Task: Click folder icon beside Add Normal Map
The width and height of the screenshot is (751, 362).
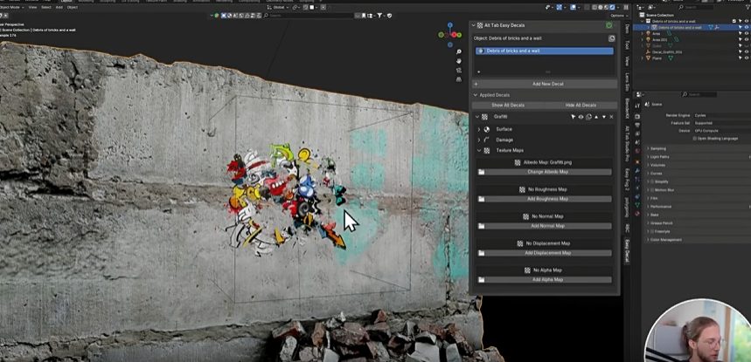Action: pos(481,226)
